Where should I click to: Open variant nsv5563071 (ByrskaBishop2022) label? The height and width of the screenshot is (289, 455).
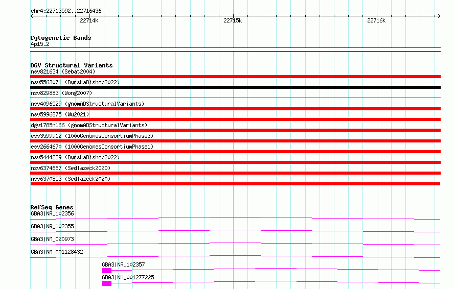[75, 82]
